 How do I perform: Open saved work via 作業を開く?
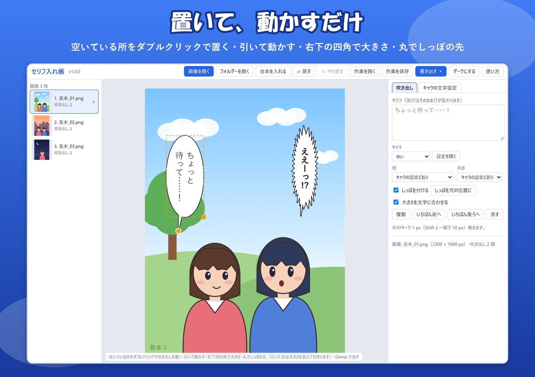point(364,71)
